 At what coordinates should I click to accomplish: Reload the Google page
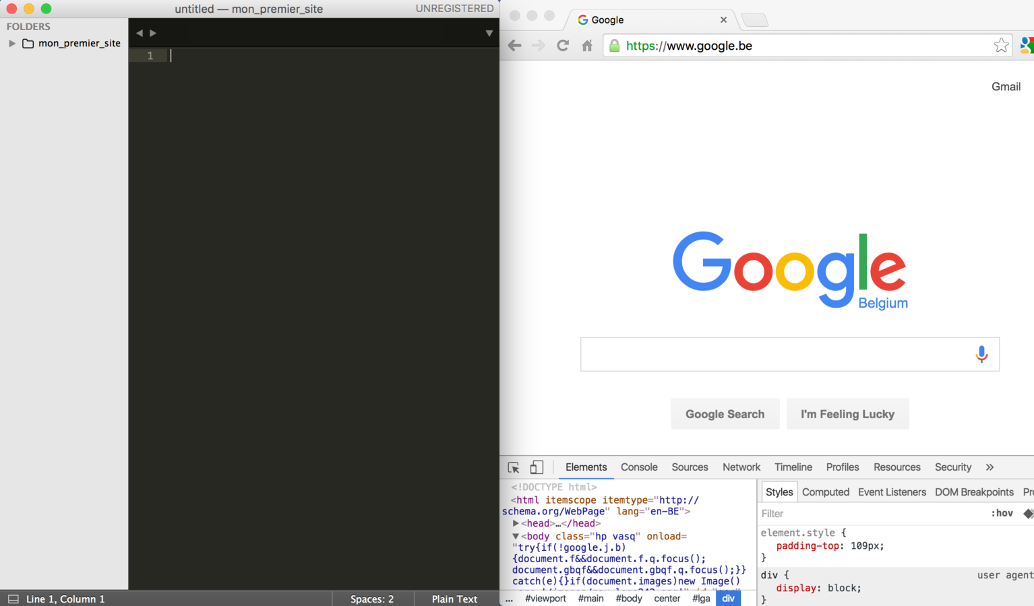pos(563,46)
